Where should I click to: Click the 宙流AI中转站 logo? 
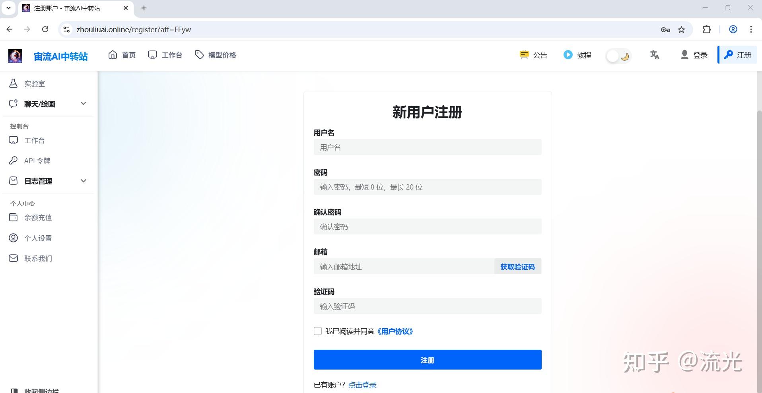(60, 56)
